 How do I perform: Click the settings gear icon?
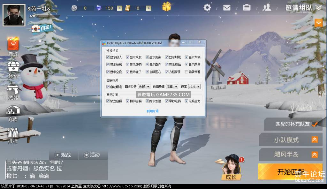tap(208, 7)
